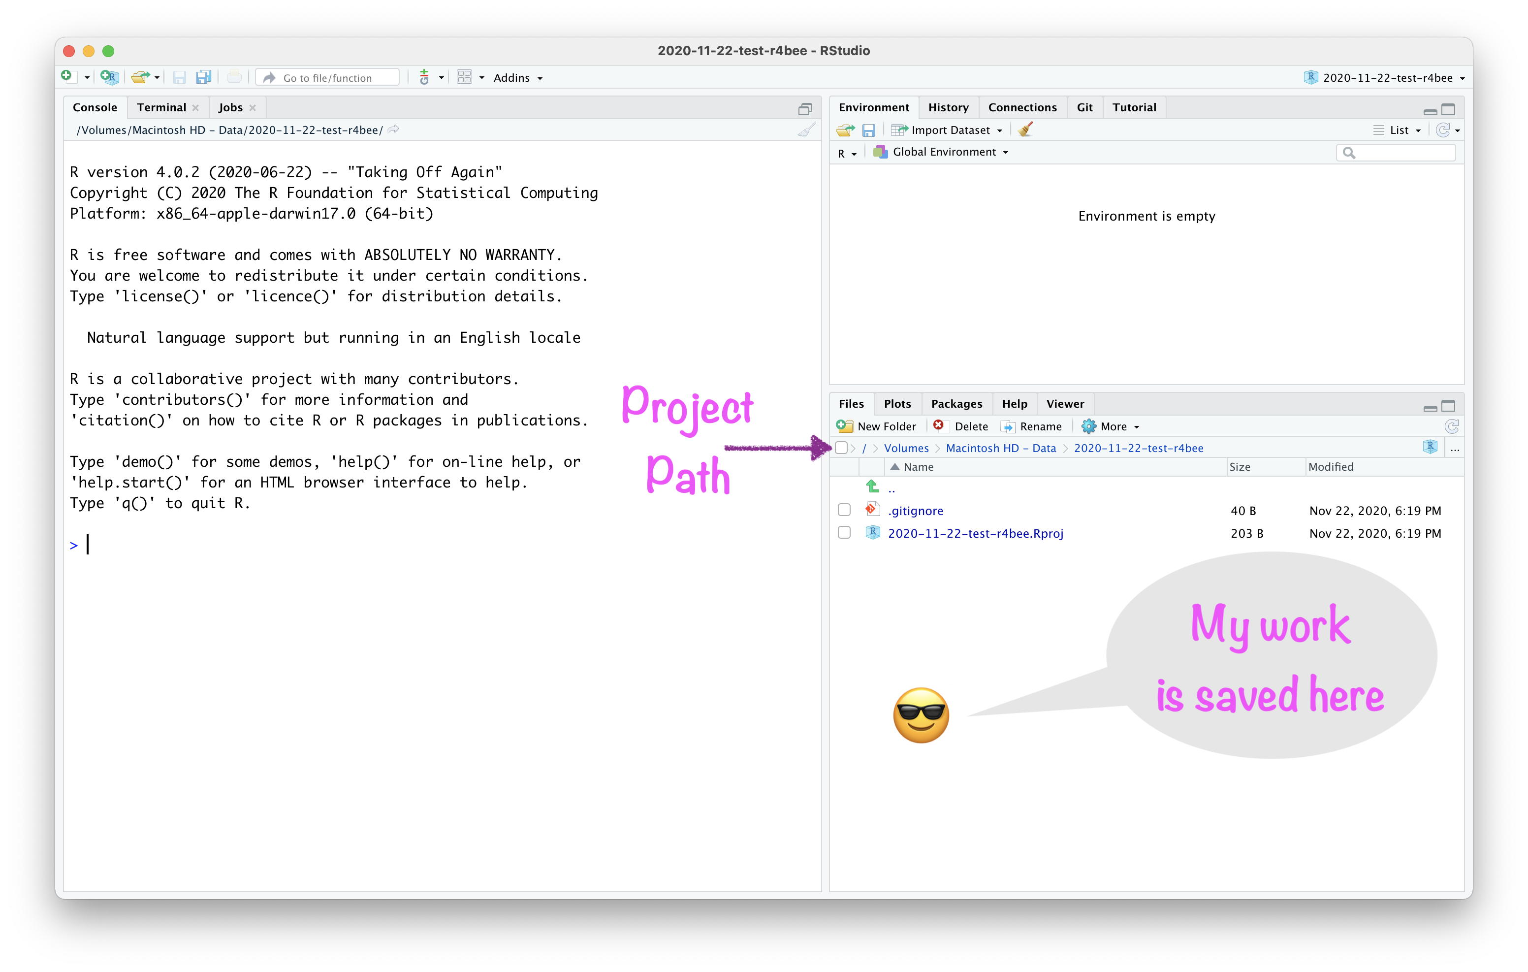Navigate to Volumes in the breadcrumb path
This screenshot has width=1528, height=972.
[x=905, y=448]
